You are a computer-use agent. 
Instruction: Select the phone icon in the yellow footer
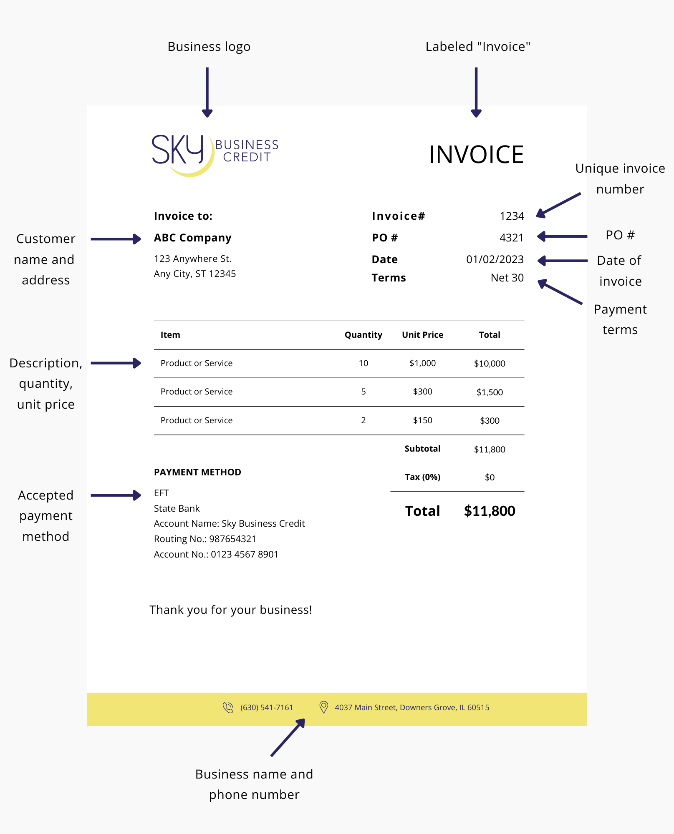tap(229, 708)
